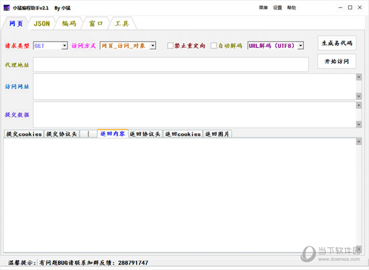Click the 开始访问 button
369x270 pixels.
pos(337,61)
